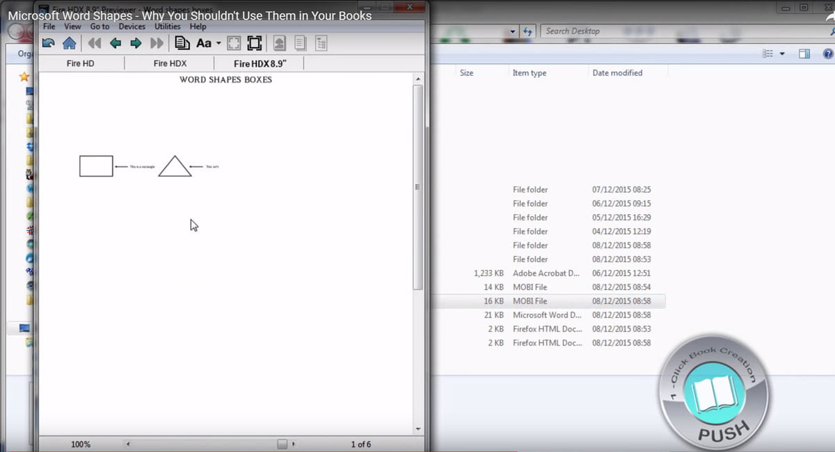Click the 100% zoom indicator

click(81, 444)
